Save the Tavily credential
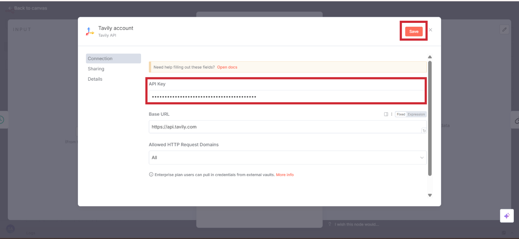519x239 pixels. (414, 31)
